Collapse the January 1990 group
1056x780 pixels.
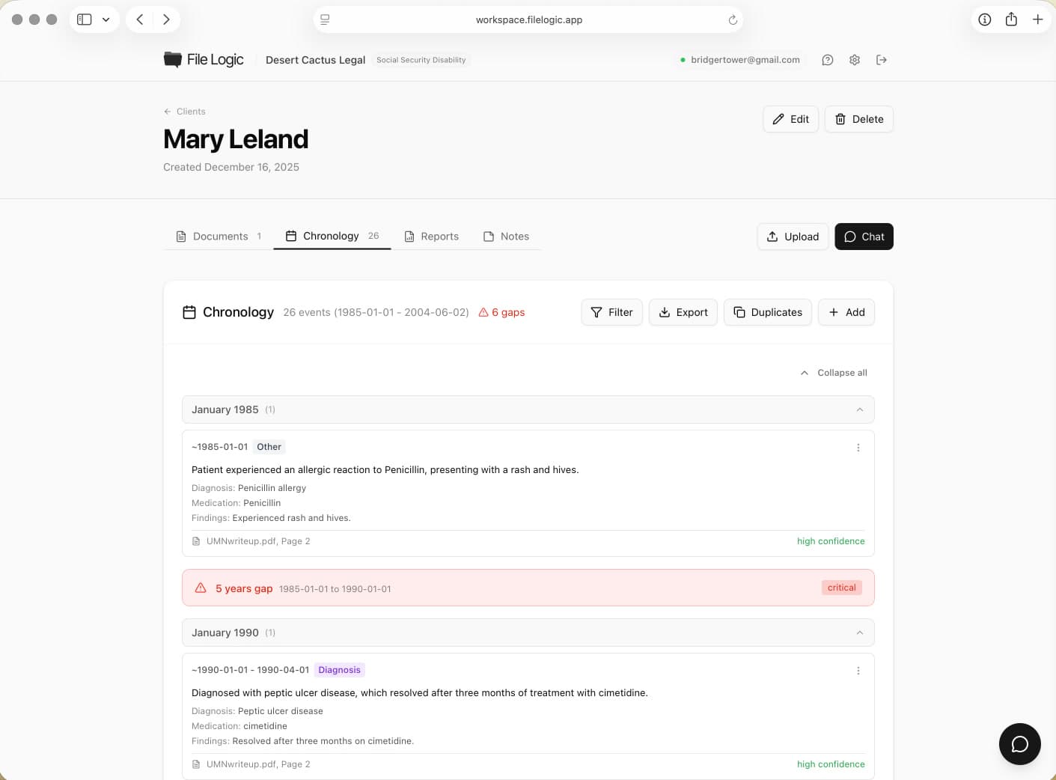click(x=528, y=633)
